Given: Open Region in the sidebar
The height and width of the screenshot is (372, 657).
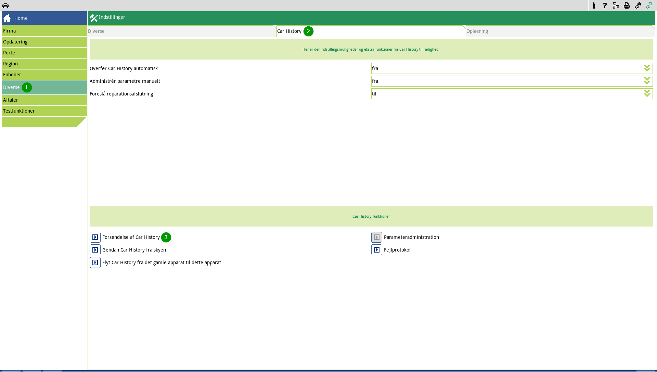Looking at the screenshot, I should tap(44, 64).
